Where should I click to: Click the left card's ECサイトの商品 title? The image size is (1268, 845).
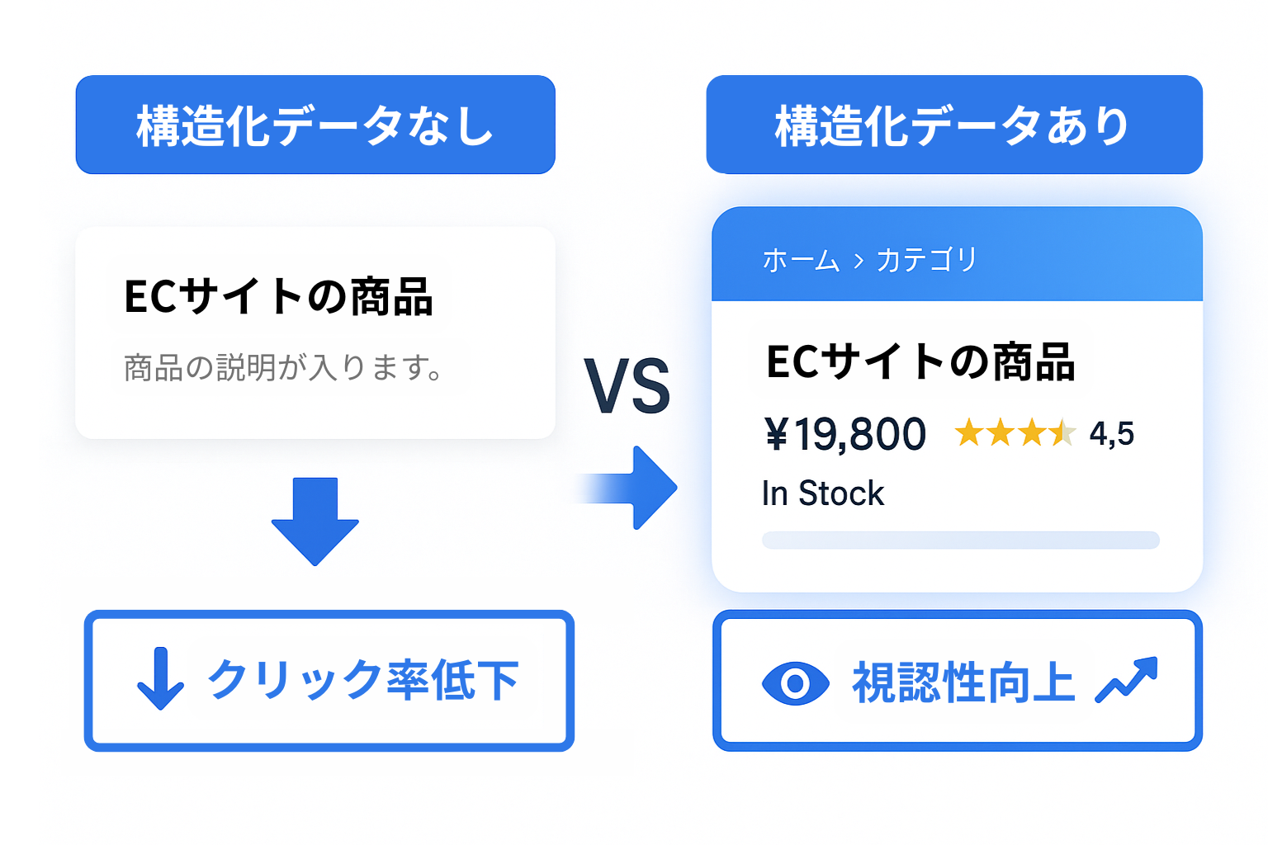[x=278, y=296]
